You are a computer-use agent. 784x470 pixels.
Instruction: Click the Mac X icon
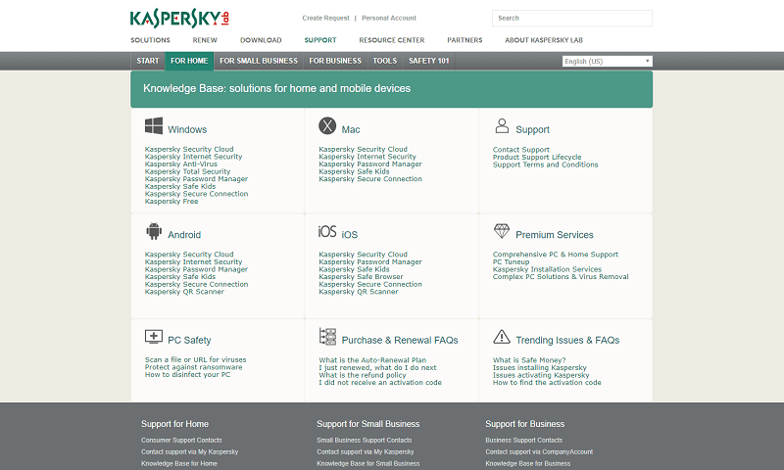[x=327, y=126]
